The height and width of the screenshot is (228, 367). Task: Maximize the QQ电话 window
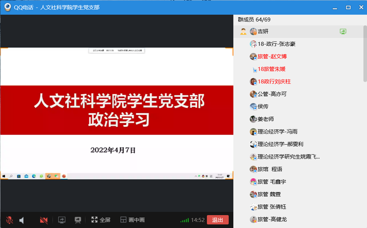(348, 8)
